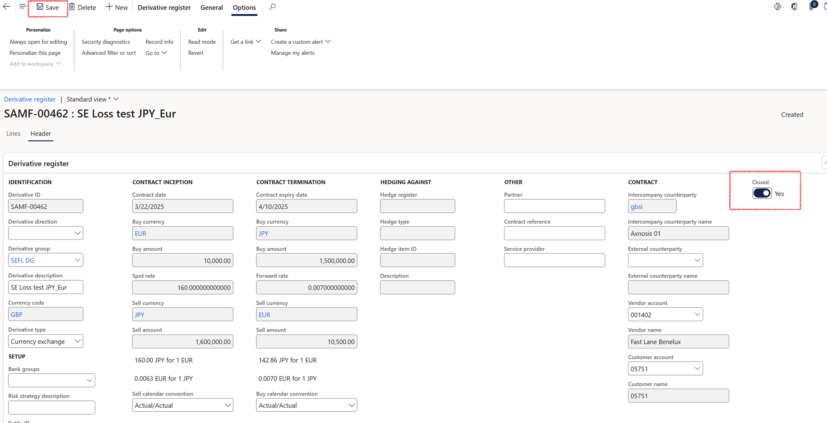Screen dimensions: 827x423
Task: Click Always open for editing
Action: (38, 42)
